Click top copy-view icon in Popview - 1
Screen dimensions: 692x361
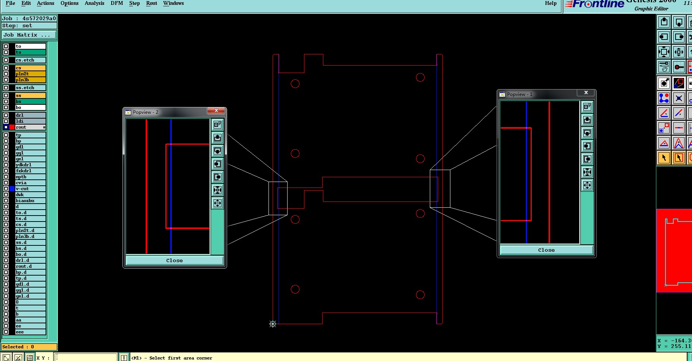[x=587, y=107]
